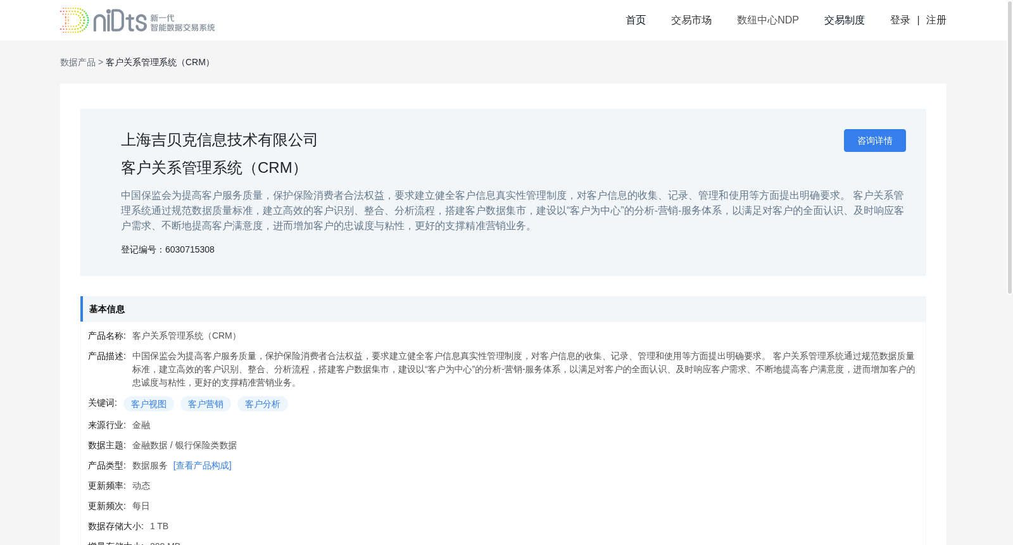Click the 基本信息 section header

coord(503,309)
